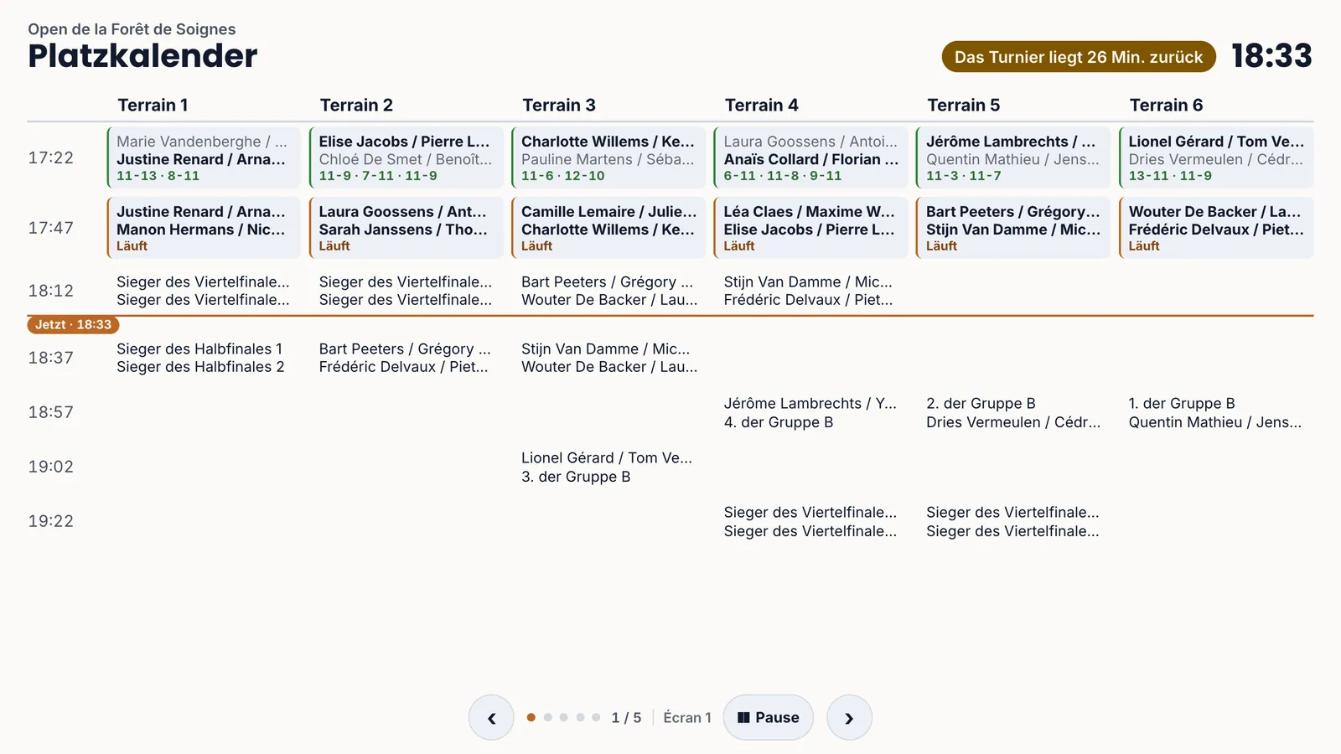This screenshot has height=754, width=1341.
Task: Click the "Écran 1" screen label
Action: pyautogui.click(x=687, y=717)
